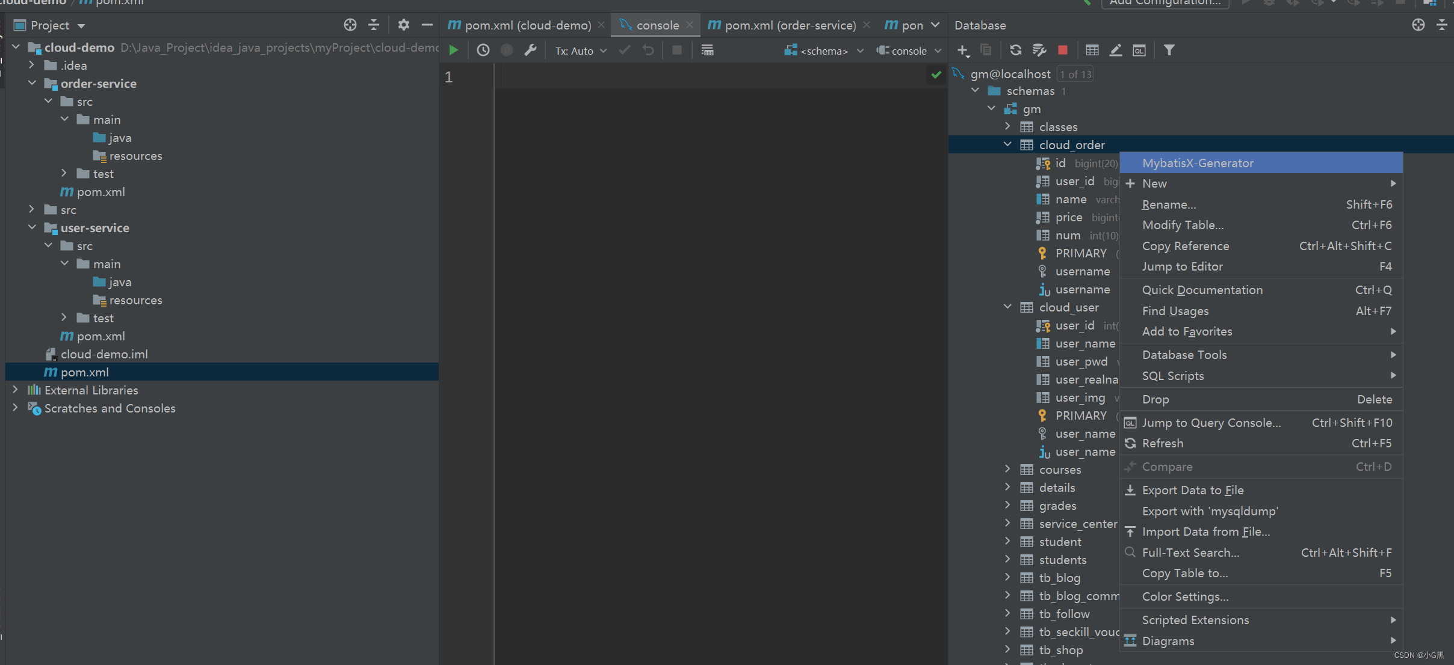The width and height of the screenshot is (1454, 665).
Task: Click the Jump to Query Console icon
Action: (x=1139, y=51)
